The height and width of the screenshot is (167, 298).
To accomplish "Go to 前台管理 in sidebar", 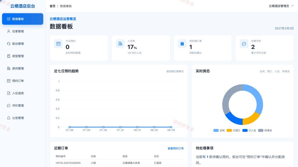I will click(23, 44).
